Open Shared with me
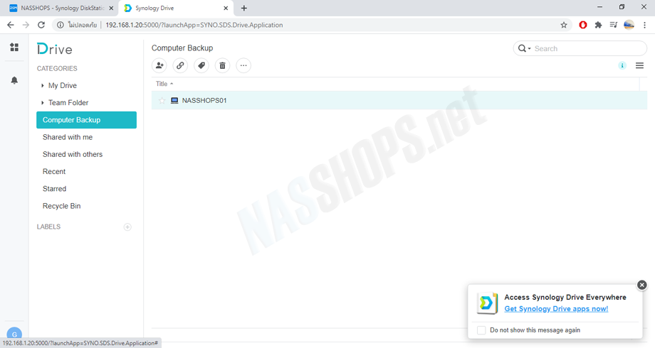The image size is (655, 348). (68, 137)
